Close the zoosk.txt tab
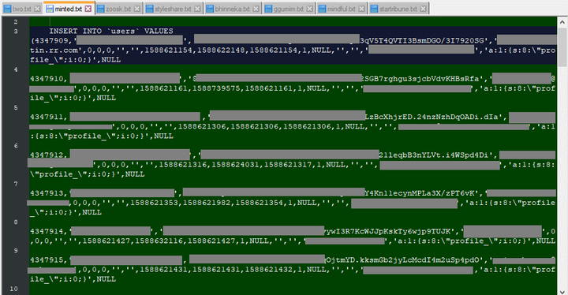The width and height of the screenshot is (568, 295). tap(137, 9)
